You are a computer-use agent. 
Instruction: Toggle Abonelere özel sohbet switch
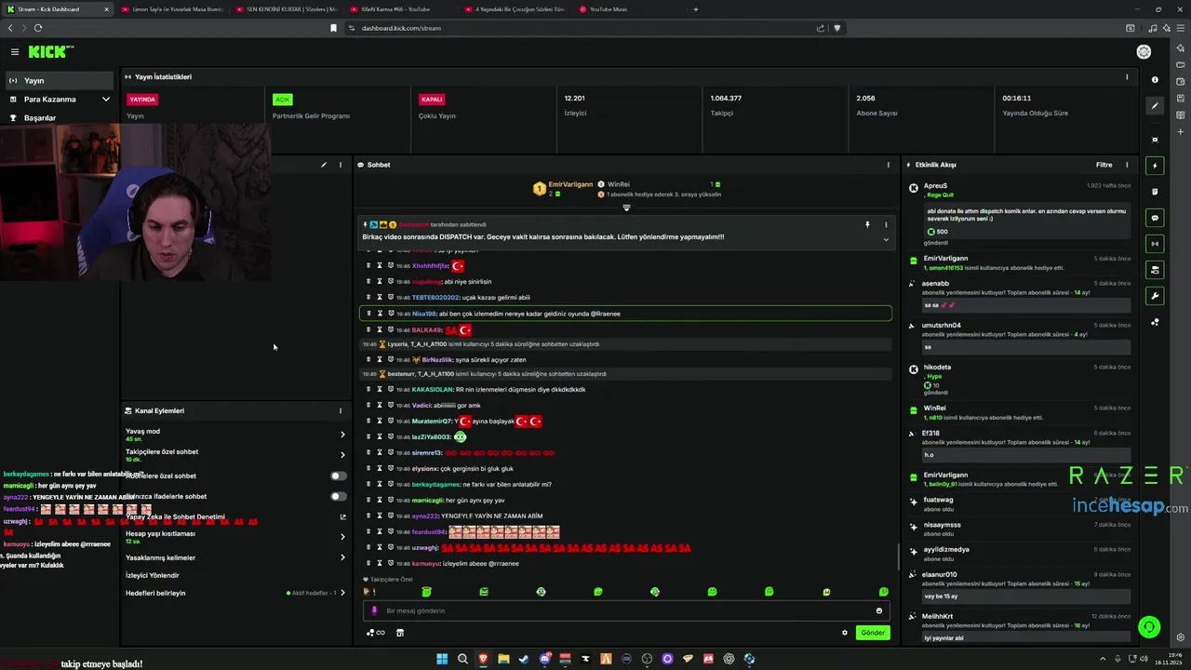[339, 476]
